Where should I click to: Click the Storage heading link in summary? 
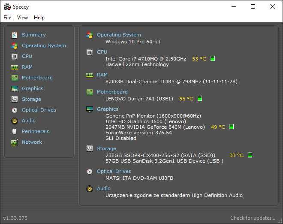coord(106,148)
